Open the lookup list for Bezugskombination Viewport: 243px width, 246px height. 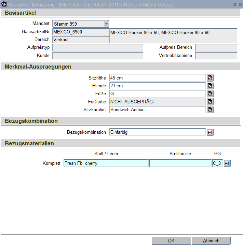click(x=210, y=132)
